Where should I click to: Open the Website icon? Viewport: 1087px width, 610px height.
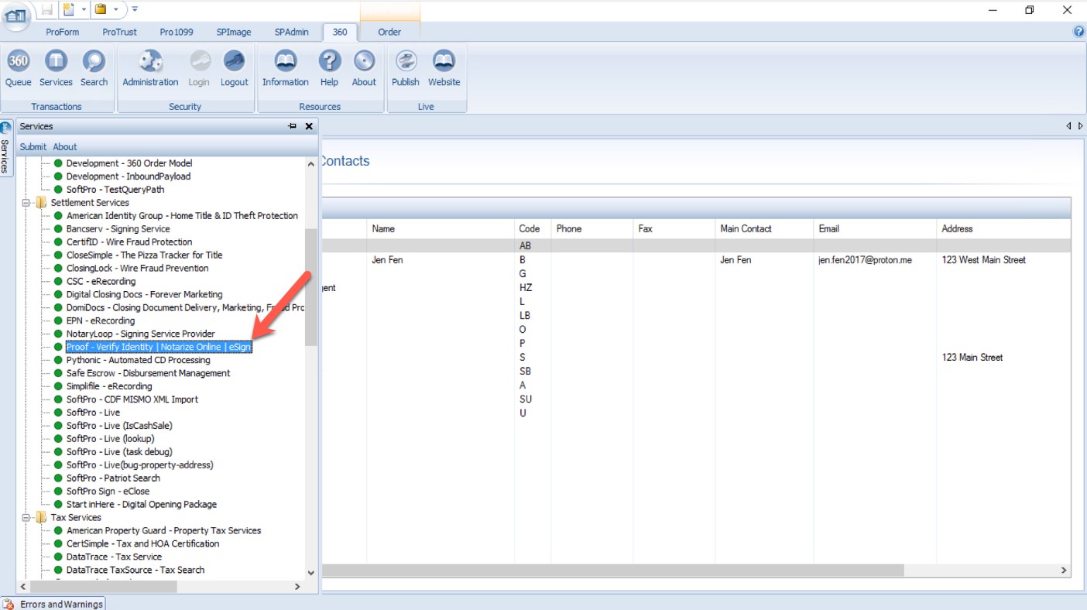pyautogui.click(x=444, y=69)
